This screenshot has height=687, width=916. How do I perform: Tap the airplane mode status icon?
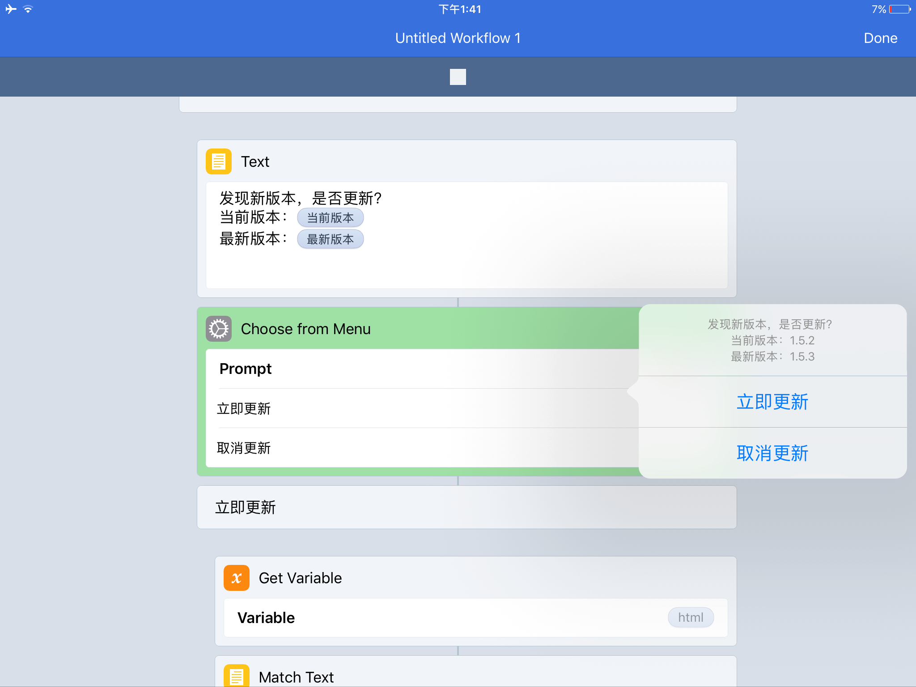[11, 9]
